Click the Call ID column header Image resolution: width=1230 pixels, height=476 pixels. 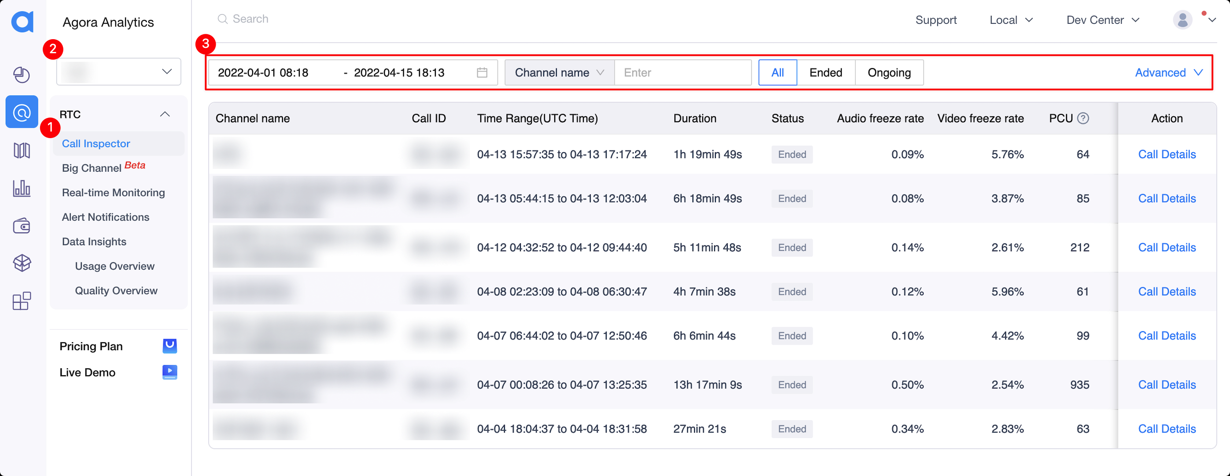[x=429, y=118]
